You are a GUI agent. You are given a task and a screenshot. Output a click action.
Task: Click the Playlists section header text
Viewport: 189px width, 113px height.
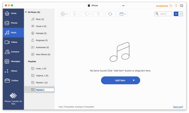point(32,61)
